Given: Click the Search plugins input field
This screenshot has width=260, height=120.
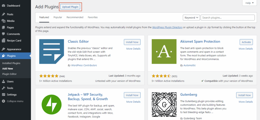Looking at the screenshot, I should 227,17.
